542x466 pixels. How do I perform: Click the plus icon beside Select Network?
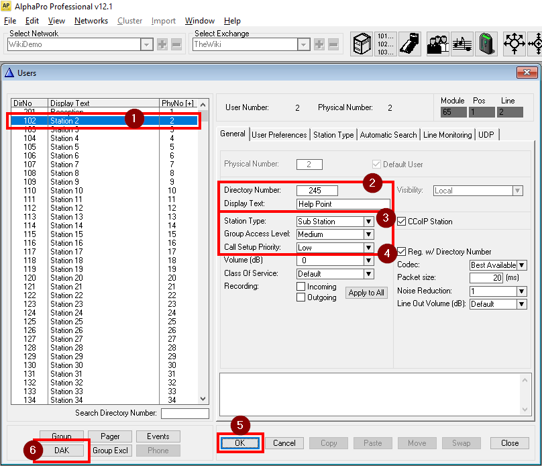pyautogui.click(x=162, y=44)
